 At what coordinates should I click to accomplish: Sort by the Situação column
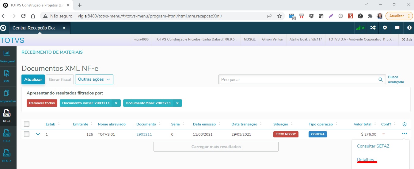point(283,124)
